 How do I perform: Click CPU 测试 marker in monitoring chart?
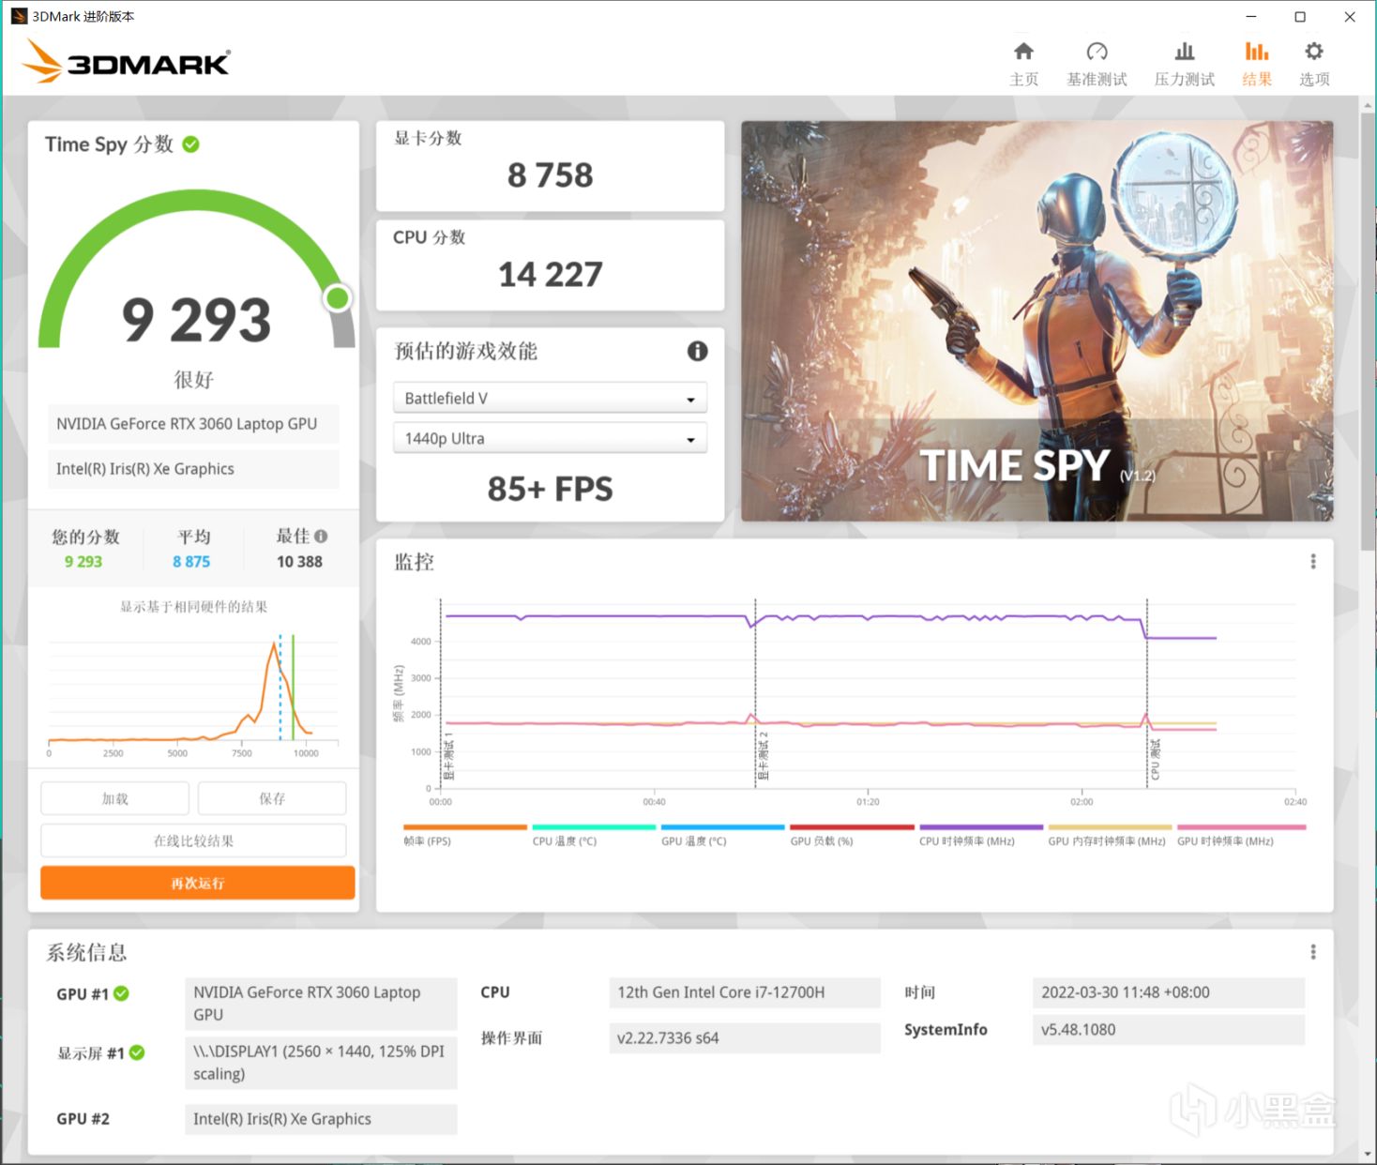(x=1155, y=759)
